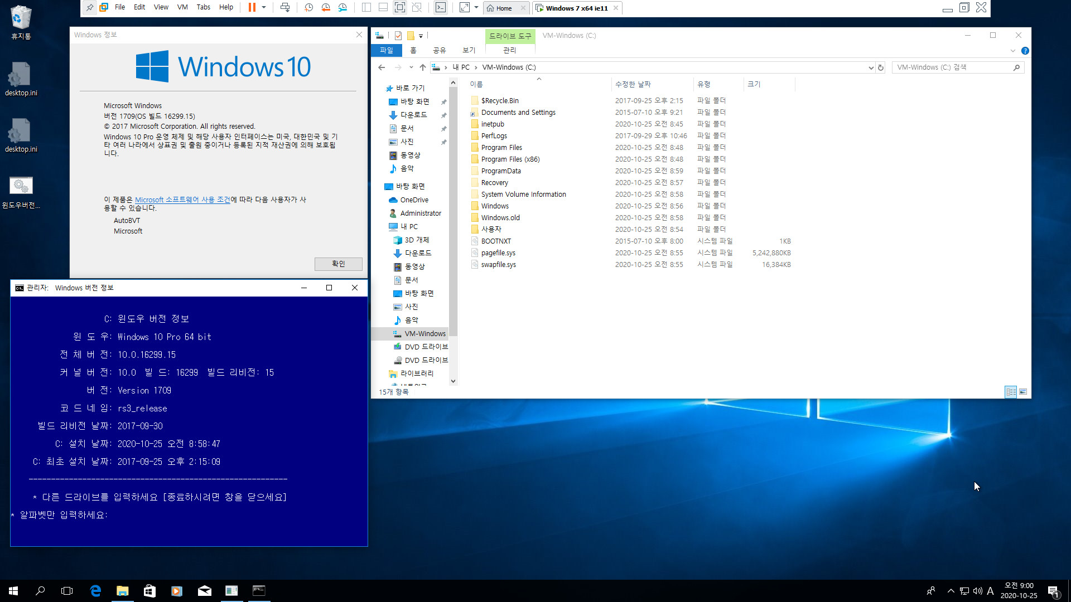The width and height of the screenshot is (1071, 602).
Task: Select the Windows.old folder
Action: (500, 218)
